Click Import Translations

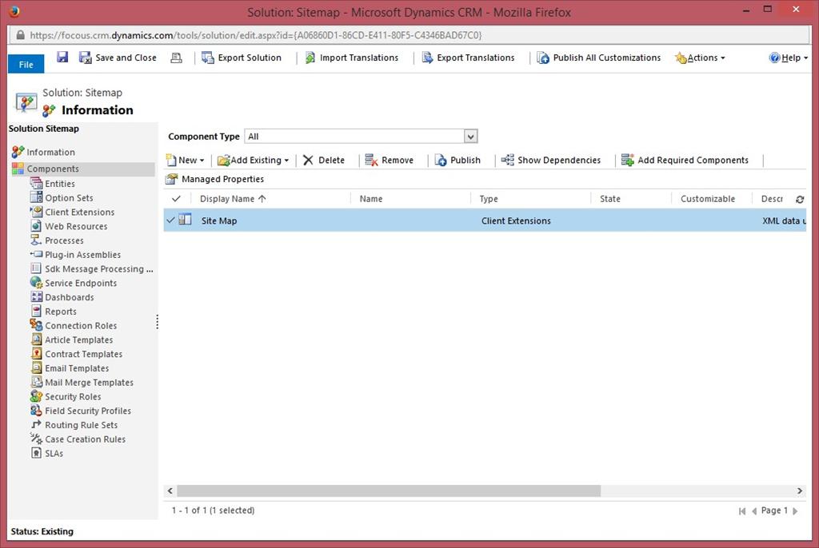(x=352, y=58)
